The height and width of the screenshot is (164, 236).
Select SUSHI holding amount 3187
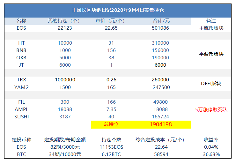coord(65,117)
